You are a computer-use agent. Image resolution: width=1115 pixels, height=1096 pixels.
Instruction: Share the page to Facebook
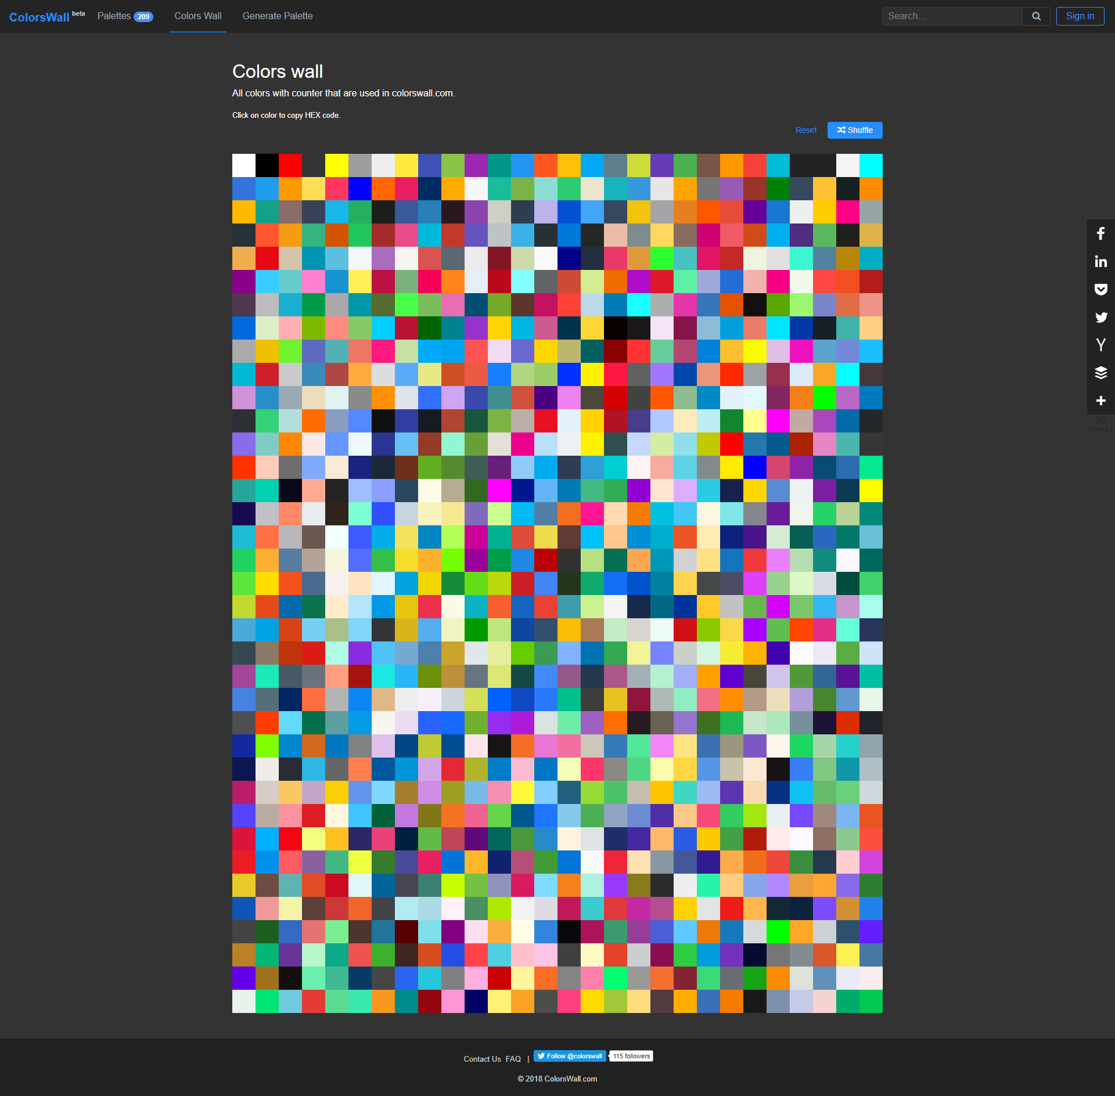1100,233
